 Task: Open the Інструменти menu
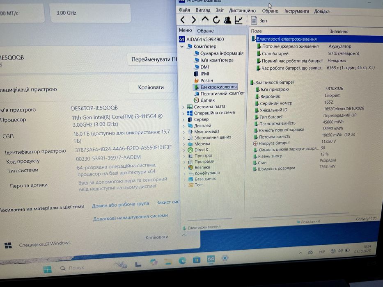296,11
